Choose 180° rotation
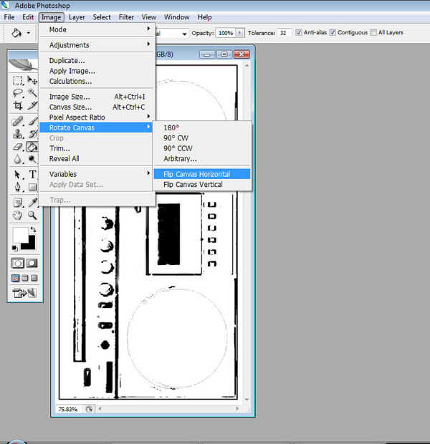The image size is (430, 444). 202,127
